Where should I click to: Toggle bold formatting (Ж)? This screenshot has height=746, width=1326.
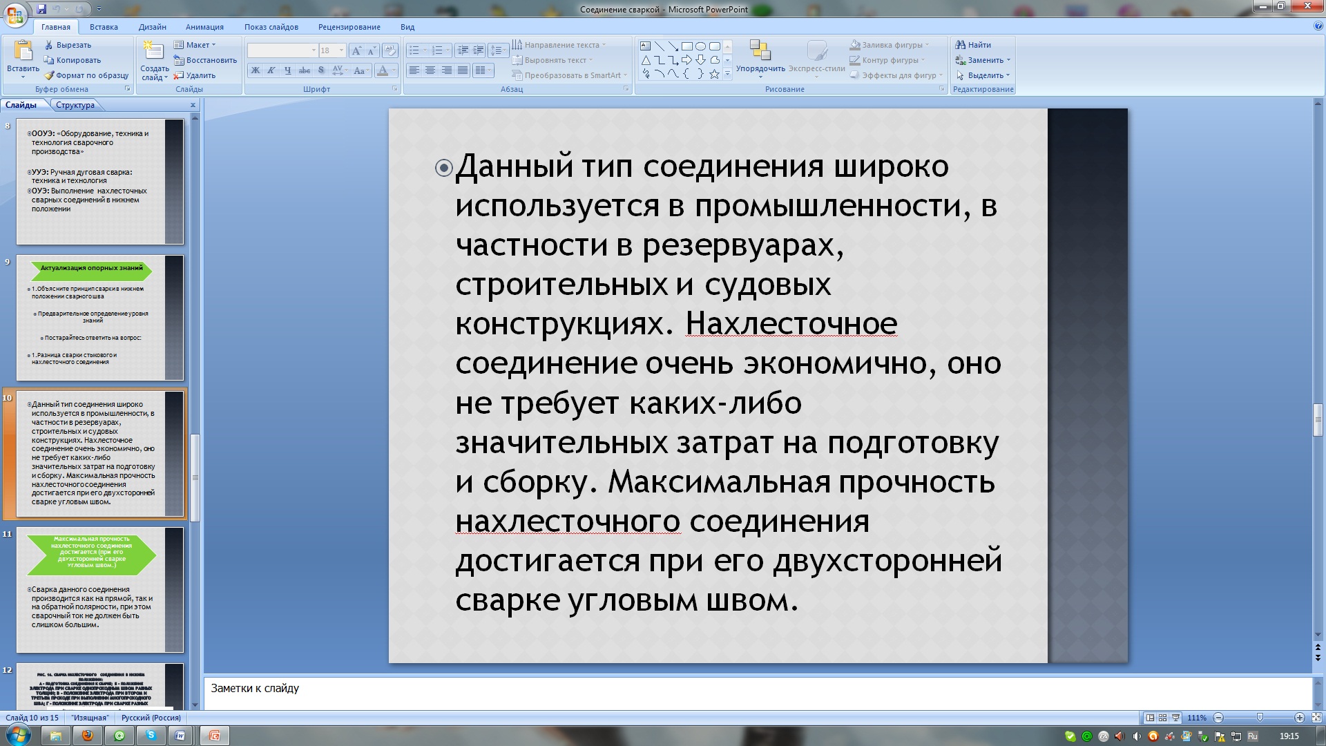click(256, 70)
